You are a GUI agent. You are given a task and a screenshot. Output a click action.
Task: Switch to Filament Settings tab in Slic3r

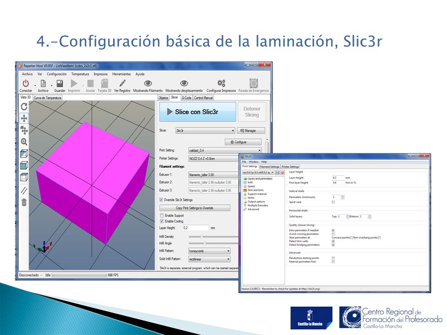(270, 167)
